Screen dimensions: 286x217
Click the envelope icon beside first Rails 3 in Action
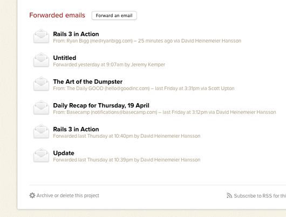[x=41, y=36]
